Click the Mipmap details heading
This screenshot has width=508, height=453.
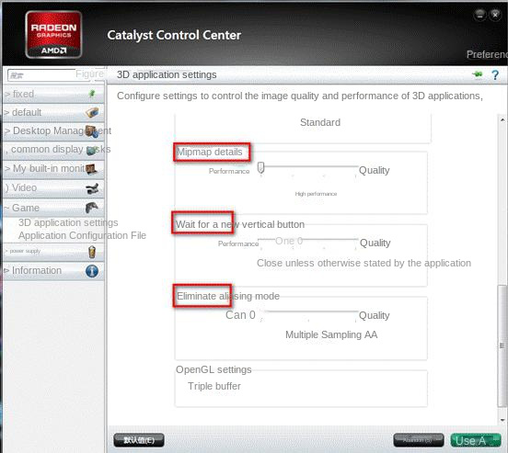[x=210, y=153]
